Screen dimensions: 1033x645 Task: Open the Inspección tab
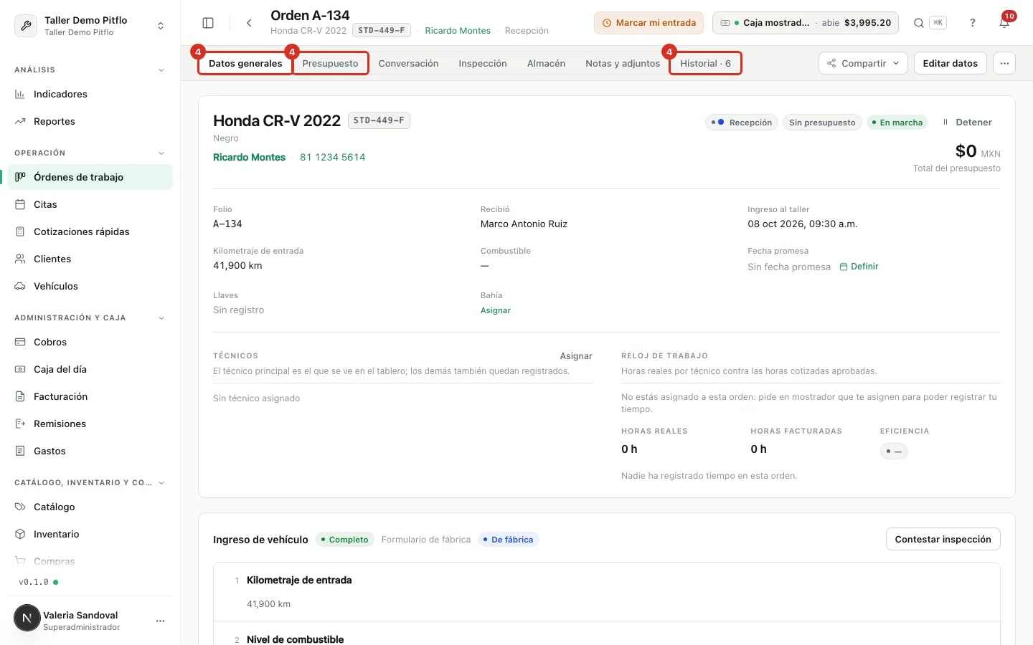pyautogui.click(x=483, y=63)
